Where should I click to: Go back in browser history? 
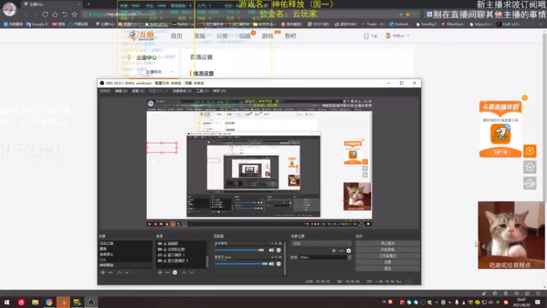26,14
